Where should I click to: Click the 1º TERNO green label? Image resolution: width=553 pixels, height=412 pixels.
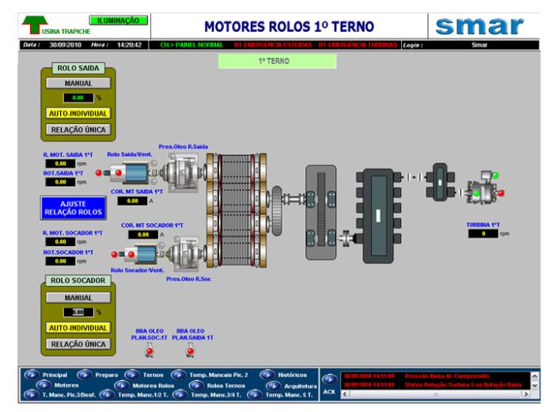(x=277, y=62)
